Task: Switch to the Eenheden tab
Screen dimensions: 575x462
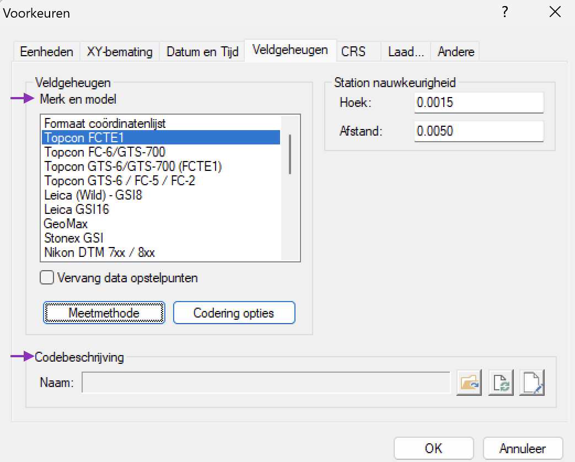Action: pyautogui.click(x=46, y=52)
